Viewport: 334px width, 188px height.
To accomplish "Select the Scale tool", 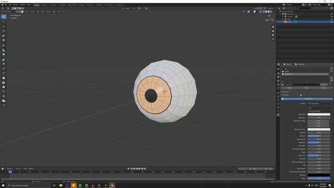I will (4, 36).
